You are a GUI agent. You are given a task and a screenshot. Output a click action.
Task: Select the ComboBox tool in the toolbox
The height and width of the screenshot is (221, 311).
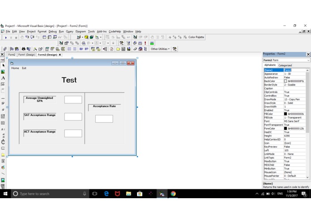click(3, 116)
